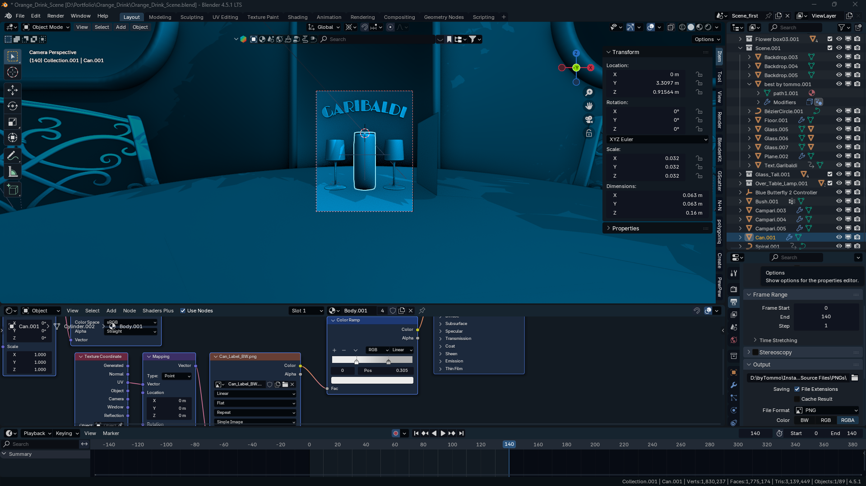Open PNG file format dropdown
This screenshot has width=866, height=486.
(x=827, y=410)
